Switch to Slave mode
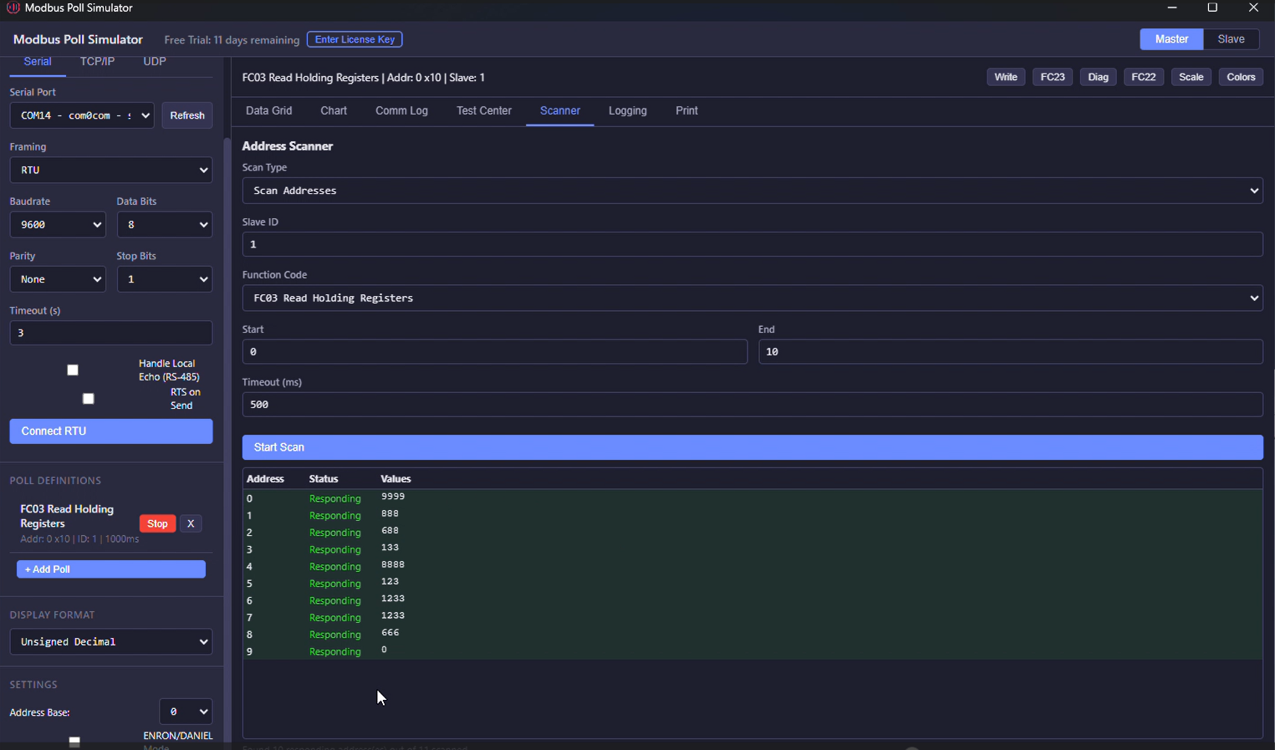The height and width of the screenshot is (750, 1275). pyautogui.click(x=1231, y=38)
